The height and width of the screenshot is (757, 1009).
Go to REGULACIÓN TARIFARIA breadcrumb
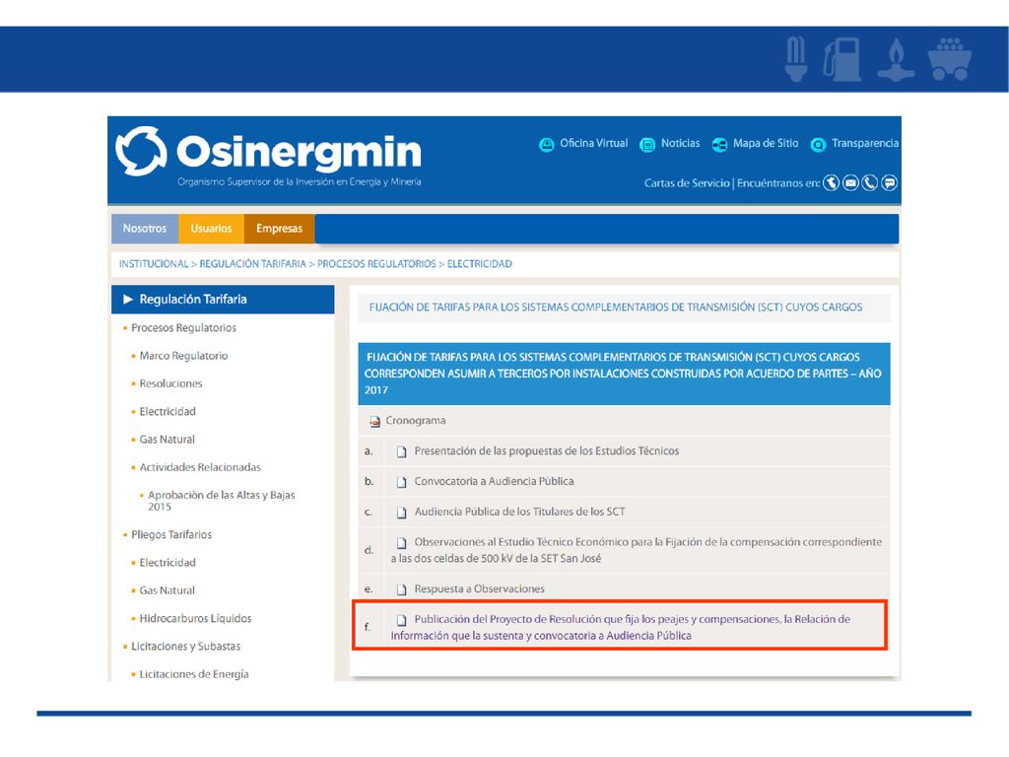tap(253, 264)
